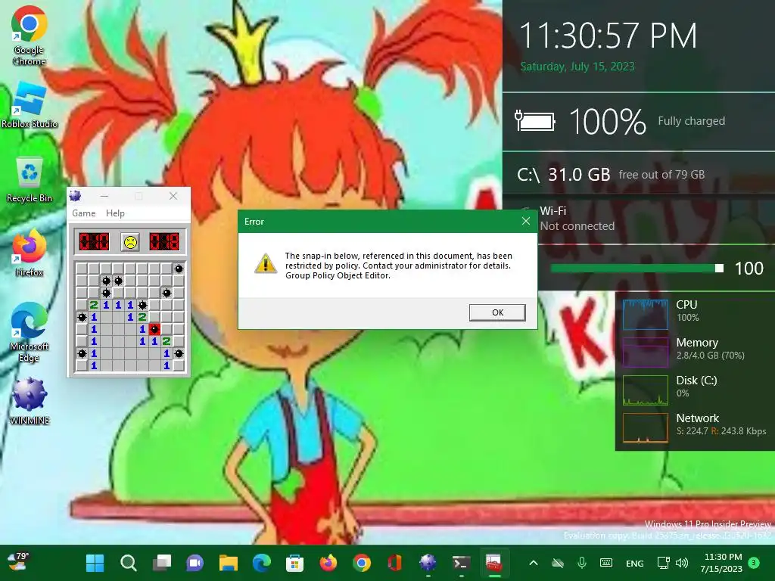Open File Explorer from taskbar

click(229, 563)
